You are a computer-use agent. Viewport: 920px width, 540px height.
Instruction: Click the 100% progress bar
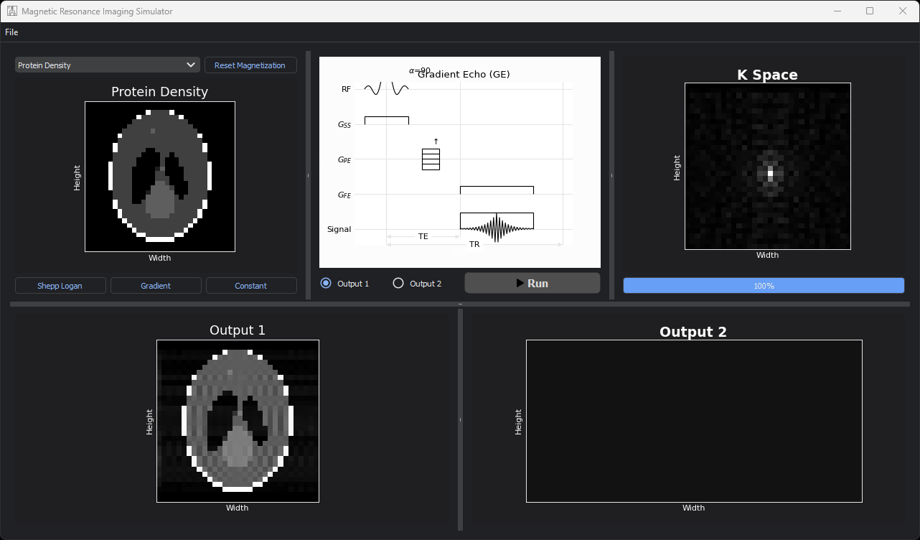coord(764,286)
